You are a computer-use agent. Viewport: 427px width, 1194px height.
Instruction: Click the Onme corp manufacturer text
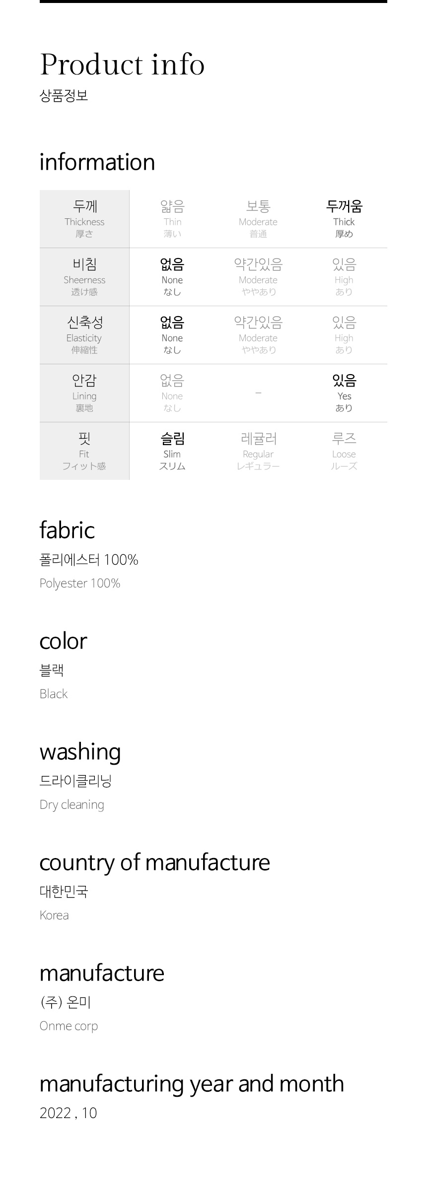coord(69,1026)
